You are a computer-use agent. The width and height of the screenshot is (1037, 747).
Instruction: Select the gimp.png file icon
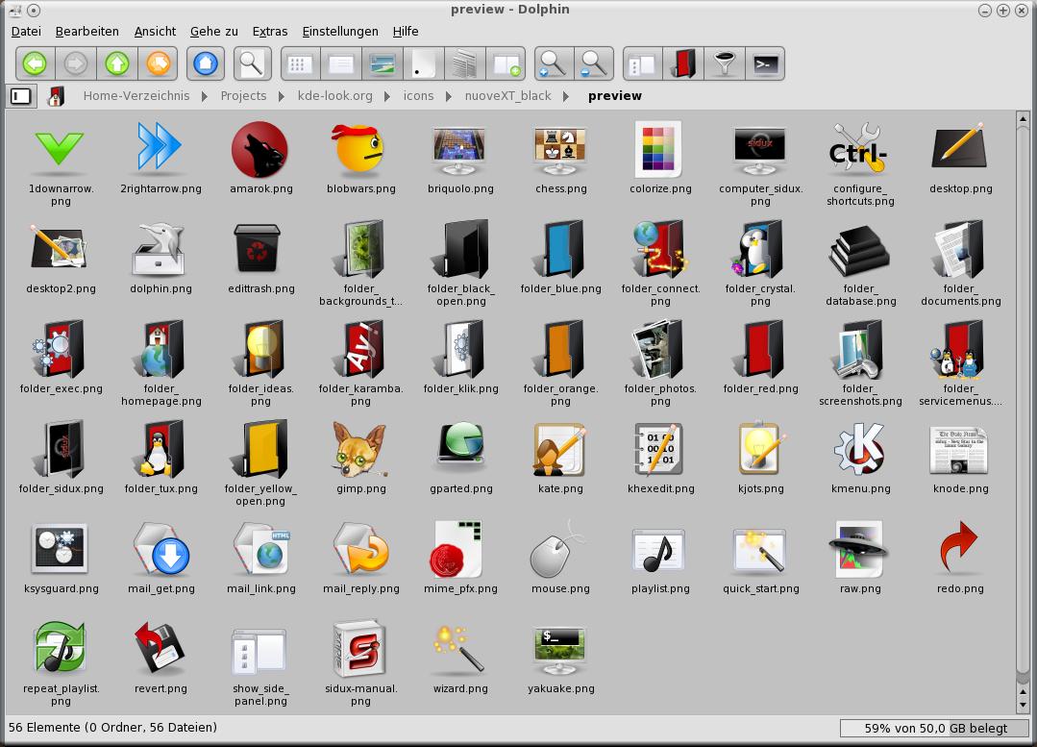click(x=359, y=449)
